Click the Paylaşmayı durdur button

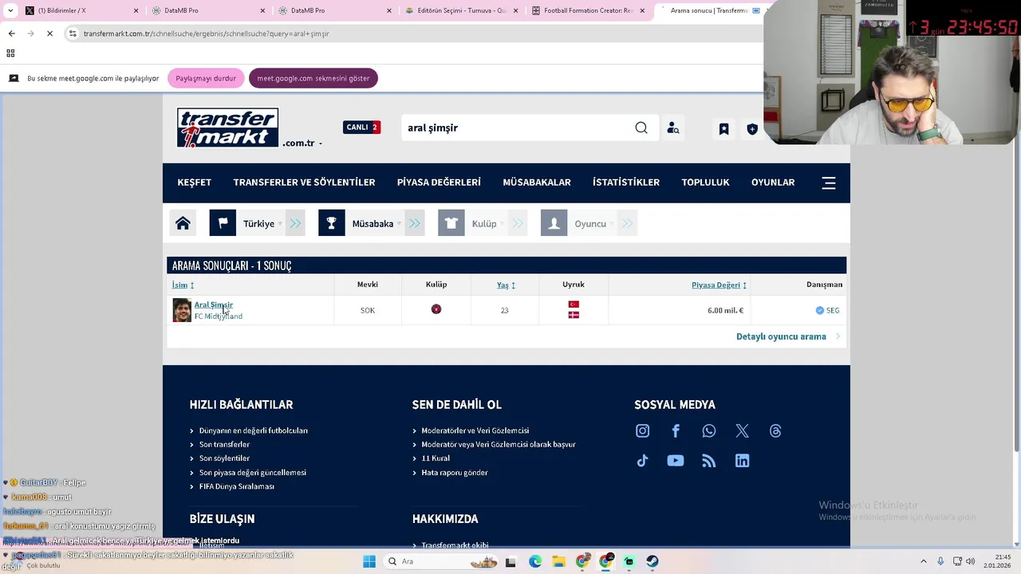[206, 78]
